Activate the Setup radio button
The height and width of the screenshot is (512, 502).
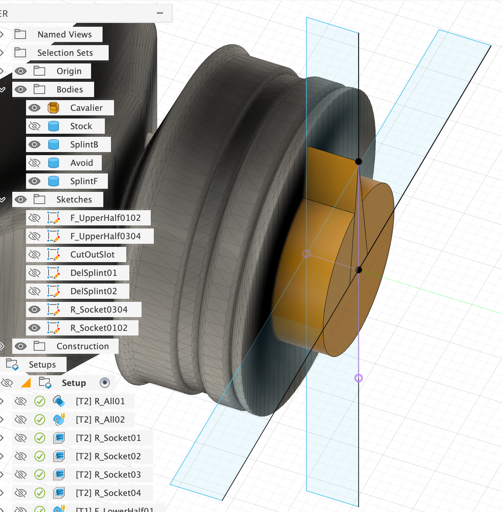104,382
